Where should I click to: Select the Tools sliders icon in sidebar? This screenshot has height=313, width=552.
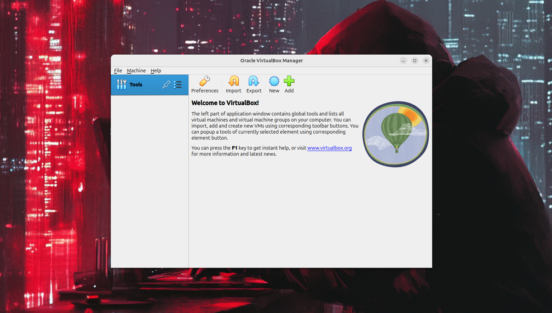(121, 85)
